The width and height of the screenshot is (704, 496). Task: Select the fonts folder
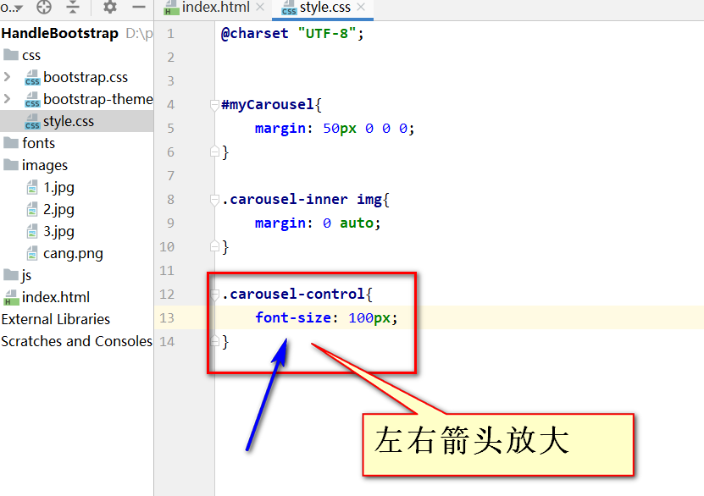(x=39, y=143)
